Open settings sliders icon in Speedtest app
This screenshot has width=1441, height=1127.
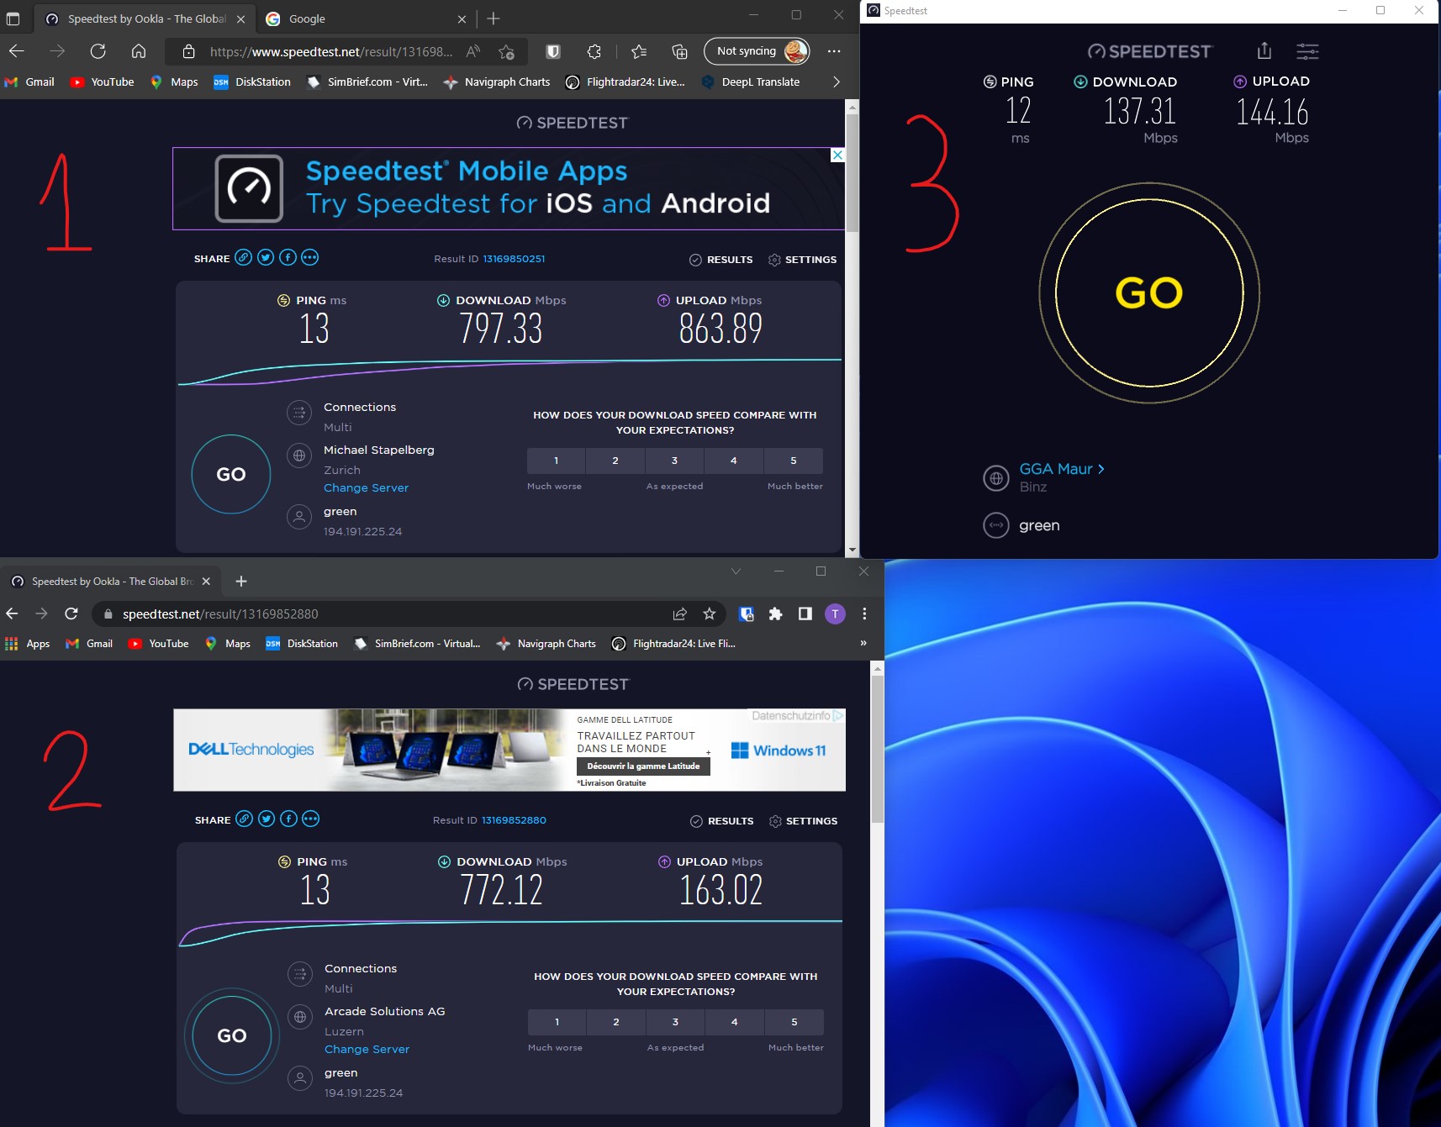coord(1307,51)
